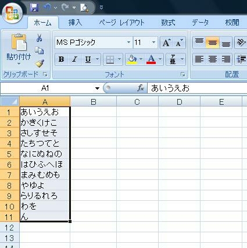Align text right
247x248 pixels.
(225, 59)
